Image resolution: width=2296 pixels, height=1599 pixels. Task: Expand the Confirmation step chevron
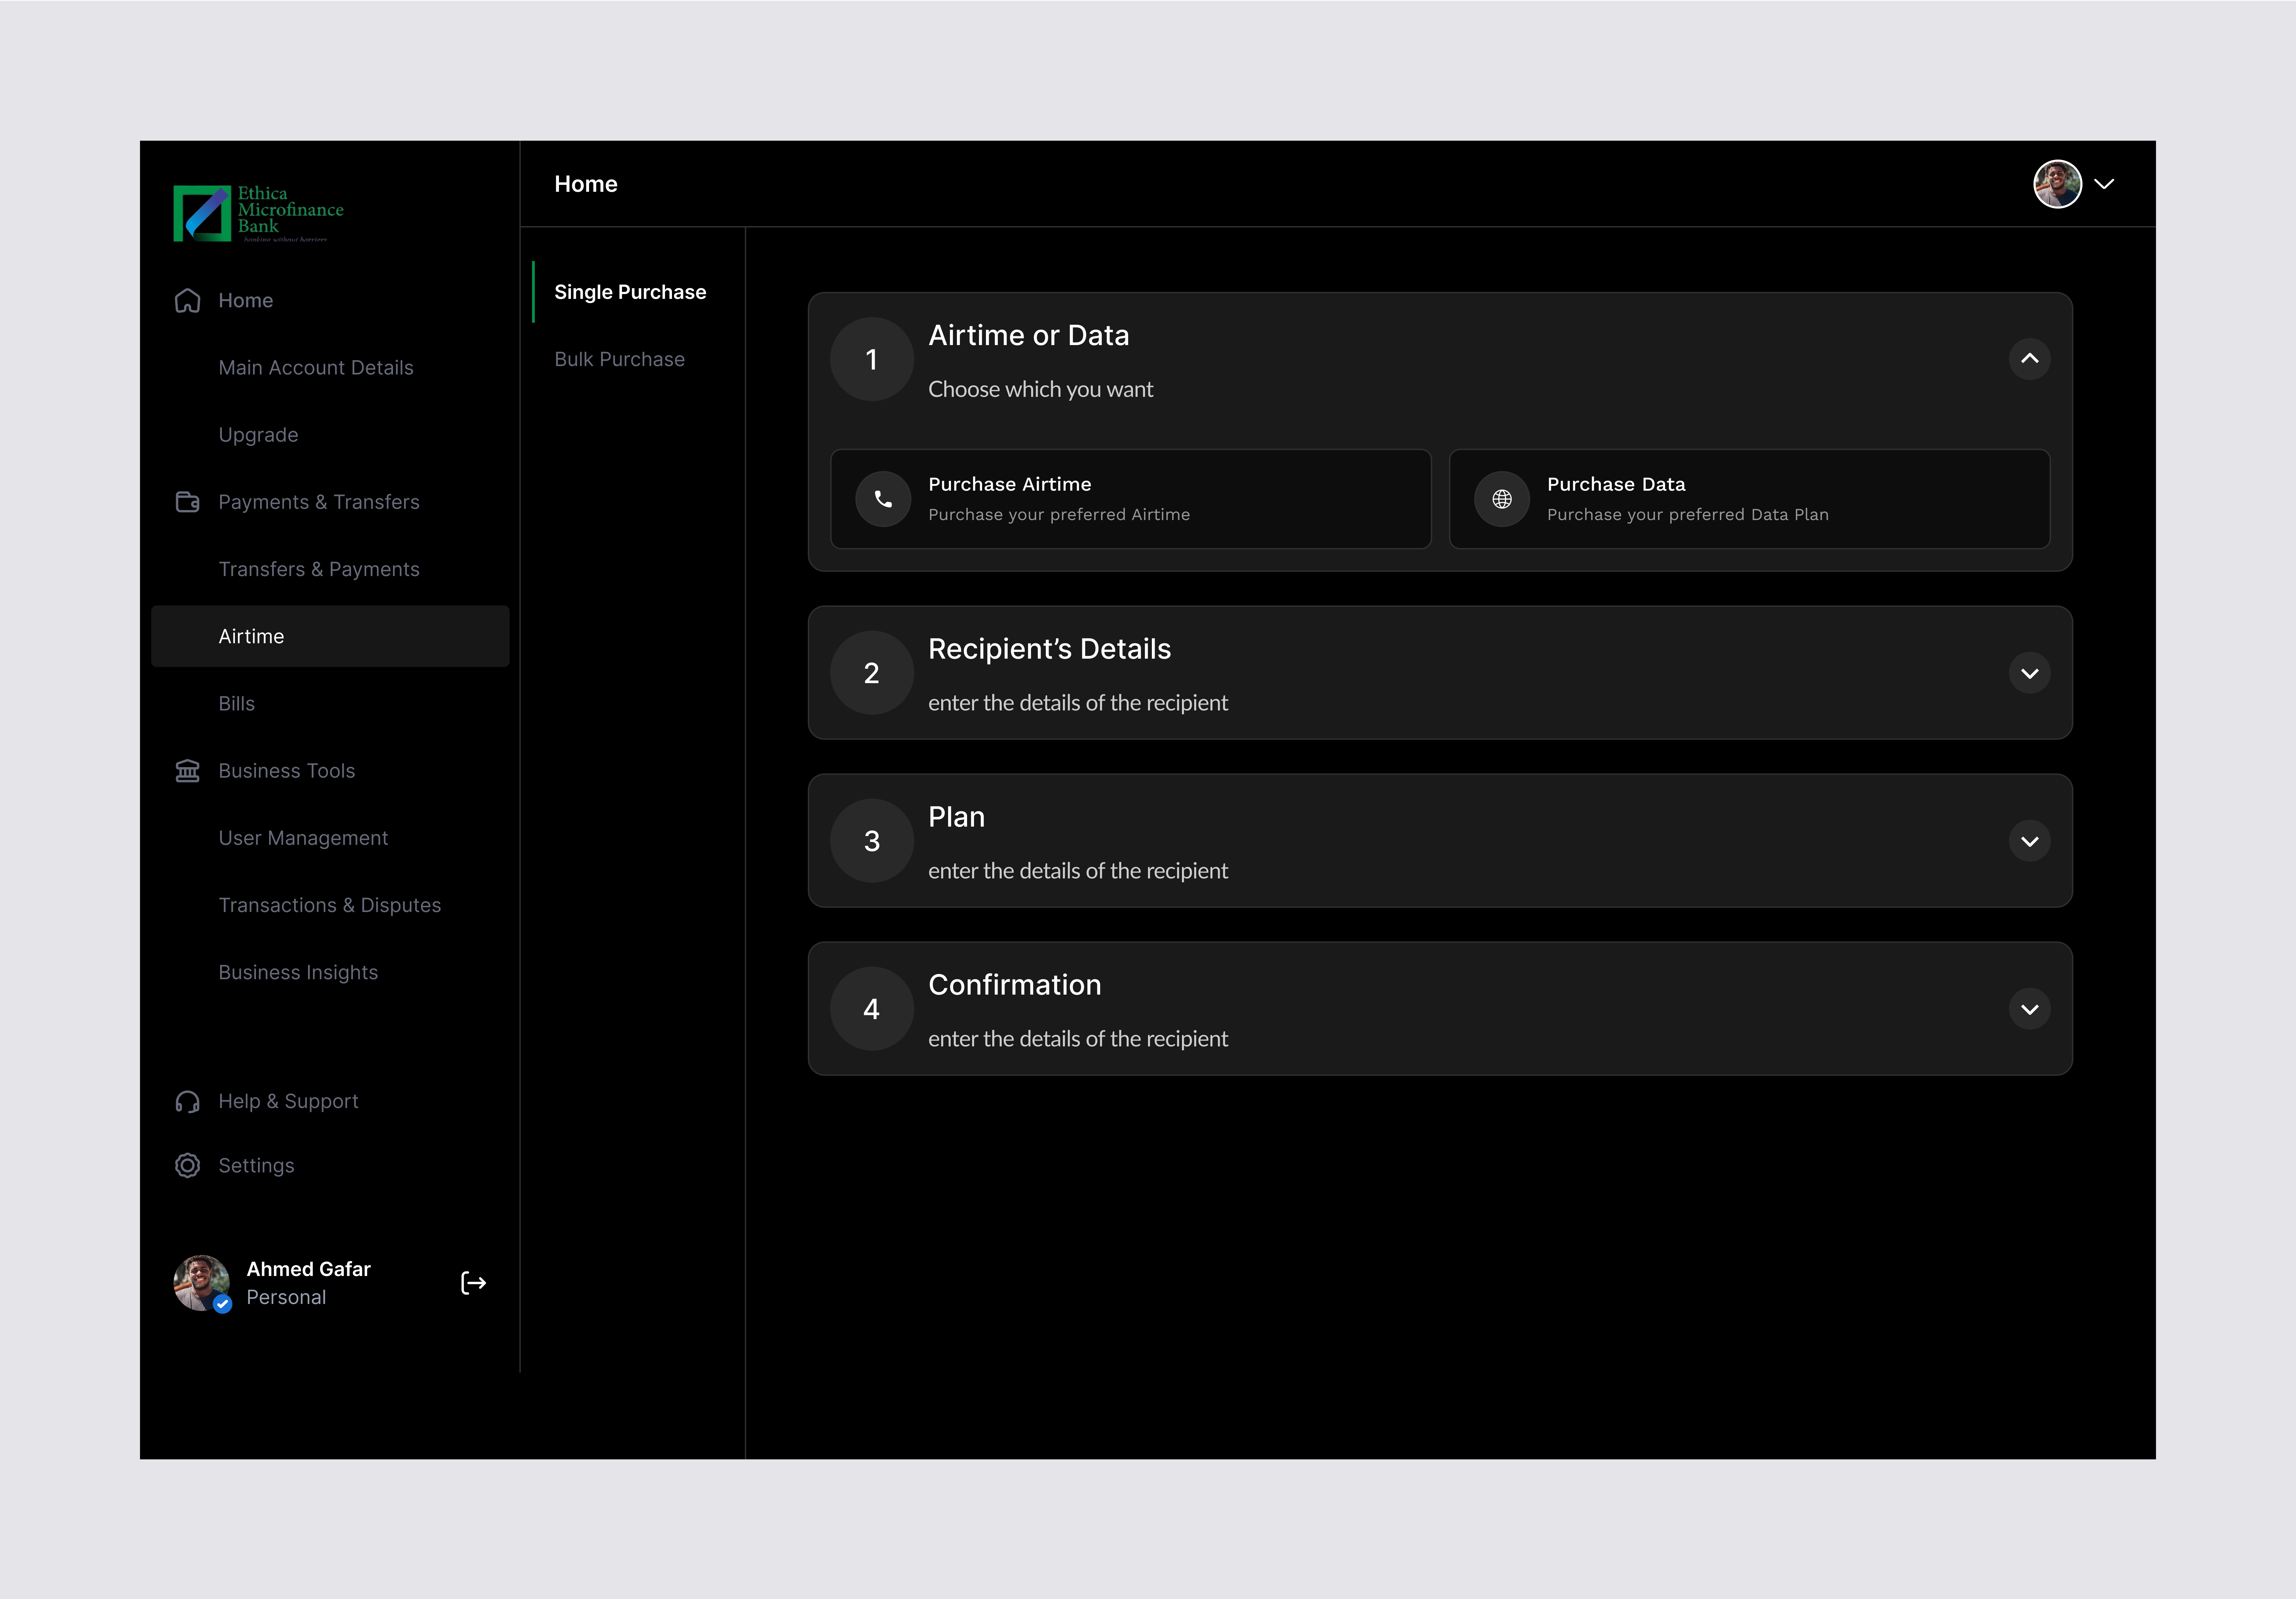2029,1009
